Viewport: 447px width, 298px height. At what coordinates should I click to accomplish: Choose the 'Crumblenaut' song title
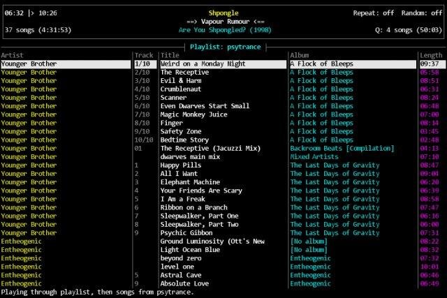coord(181,89)
